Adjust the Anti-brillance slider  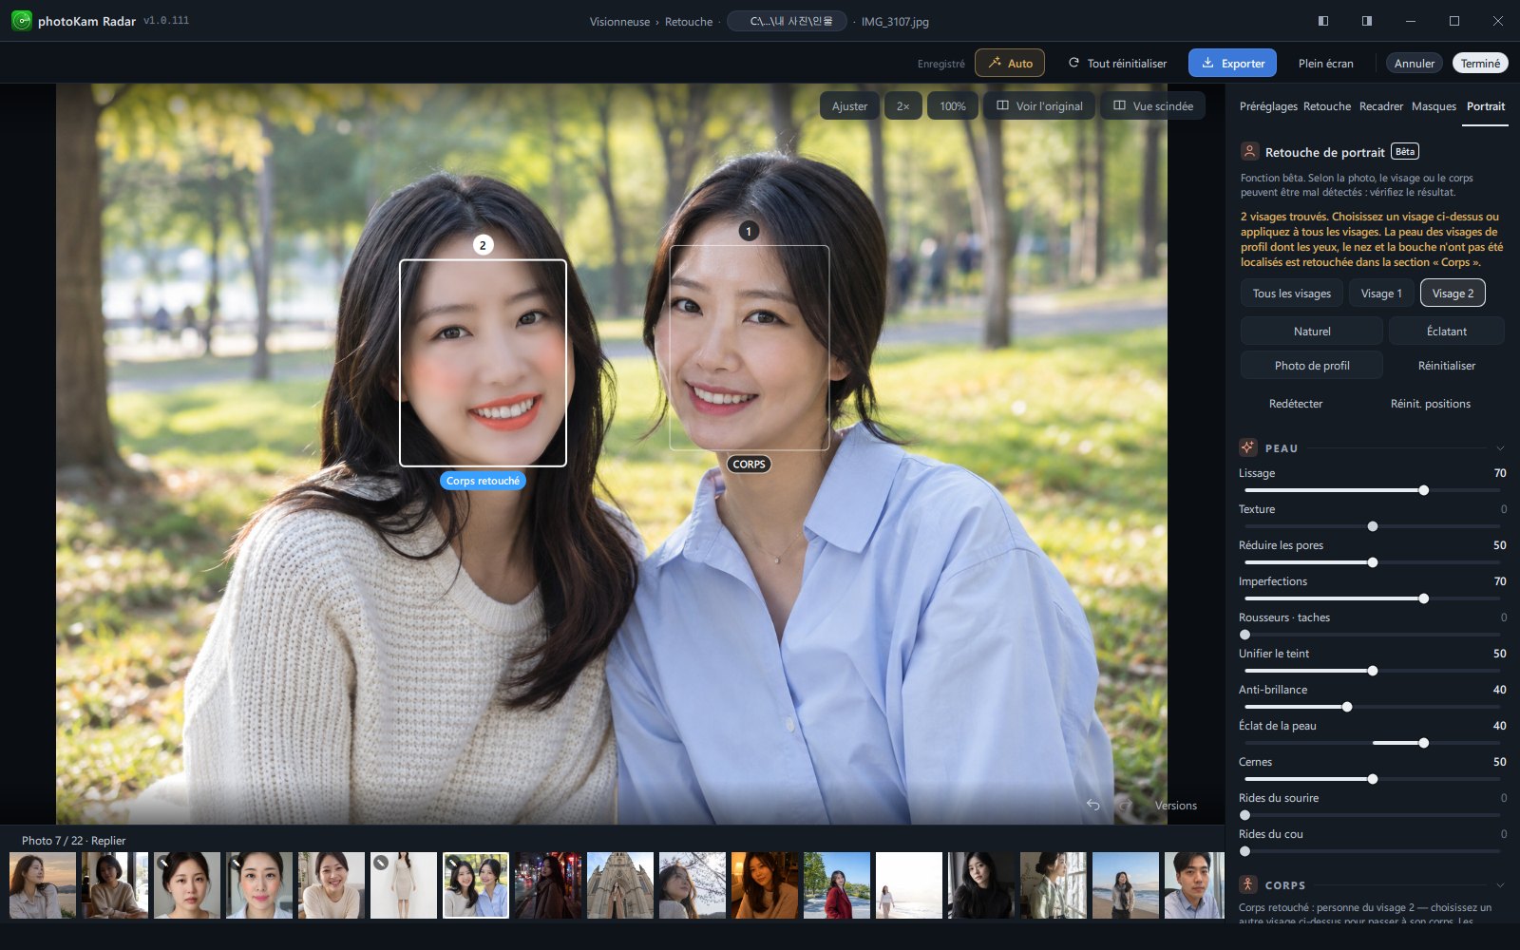point(1372,707)
